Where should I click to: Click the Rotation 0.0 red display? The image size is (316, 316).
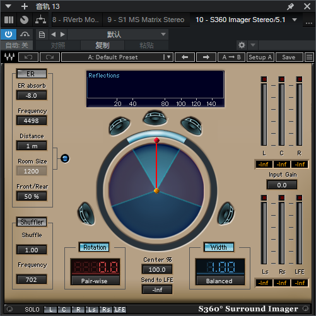pyautogui.click(x=95, y=267)
